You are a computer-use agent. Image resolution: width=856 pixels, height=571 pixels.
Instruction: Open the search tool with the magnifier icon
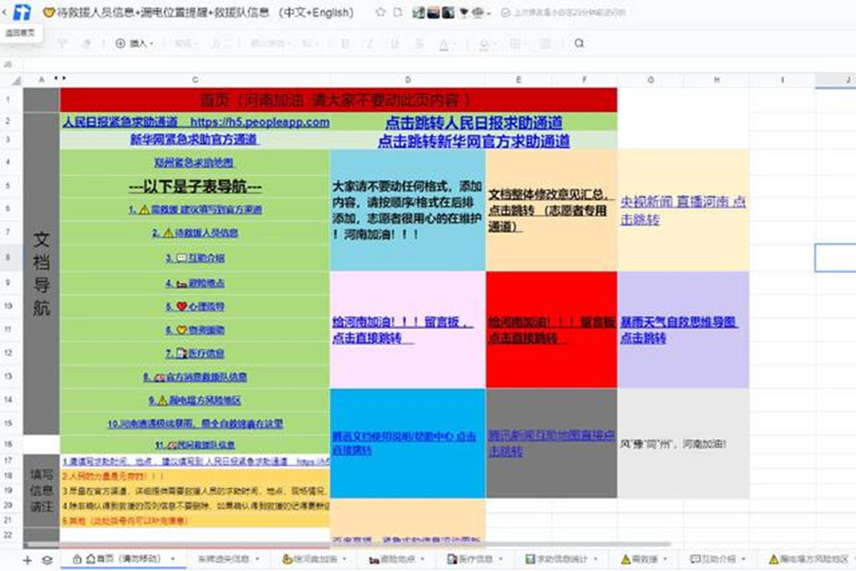(579, 43)
